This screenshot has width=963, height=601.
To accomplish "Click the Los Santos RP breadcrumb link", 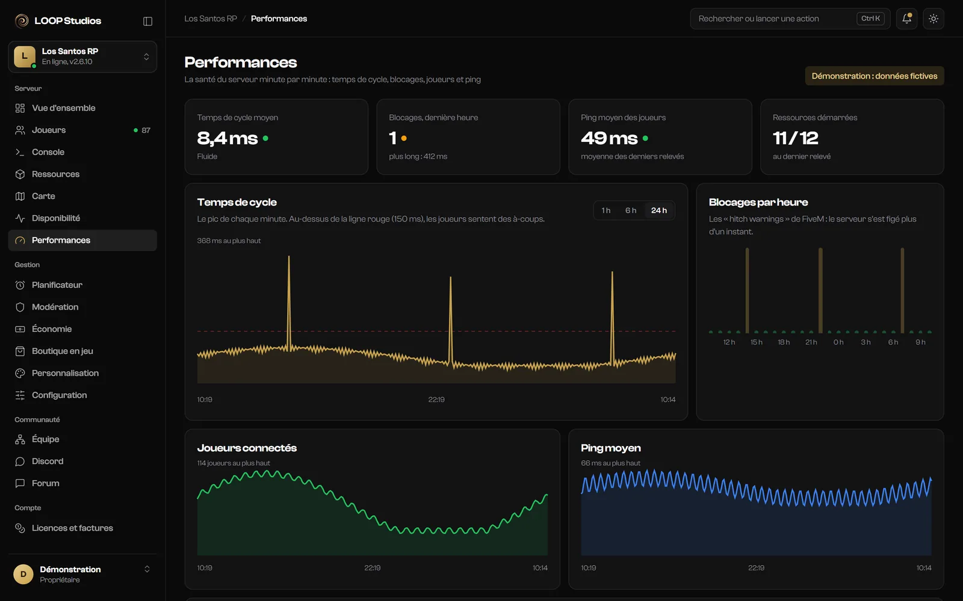I will tap(211, 19).
